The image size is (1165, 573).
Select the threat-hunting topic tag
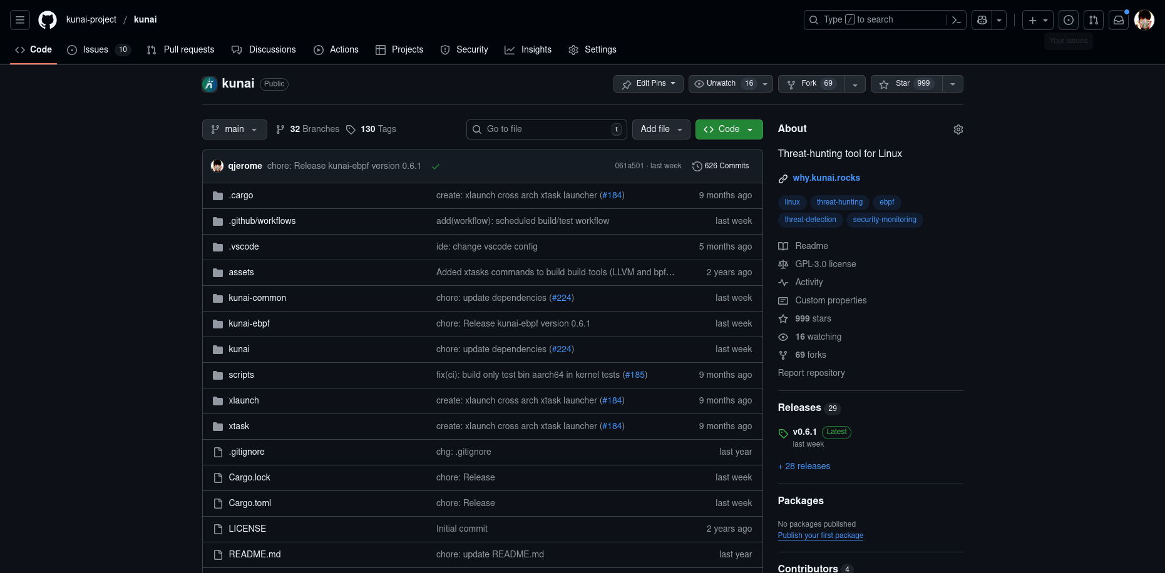coord(839,202)
